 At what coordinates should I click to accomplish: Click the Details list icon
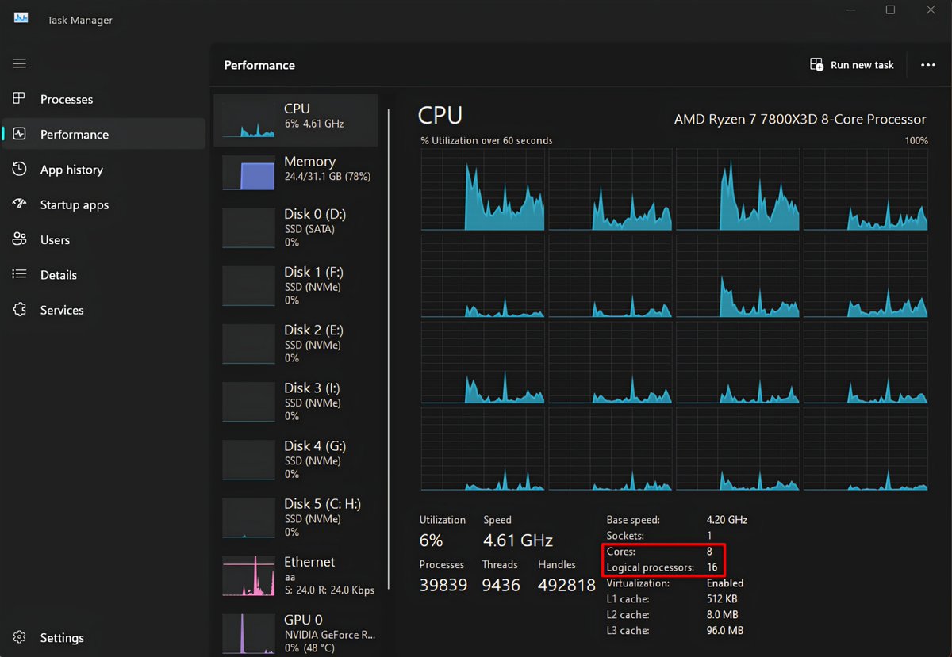tap(20, 274)
